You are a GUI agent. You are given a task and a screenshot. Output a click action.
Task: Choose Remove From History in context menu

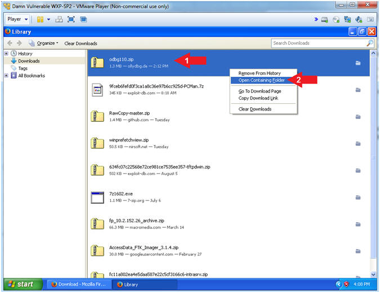[x=263, y=73]
